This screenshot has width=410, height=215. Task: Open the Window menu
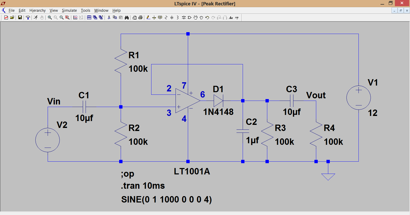coord(101,10)
